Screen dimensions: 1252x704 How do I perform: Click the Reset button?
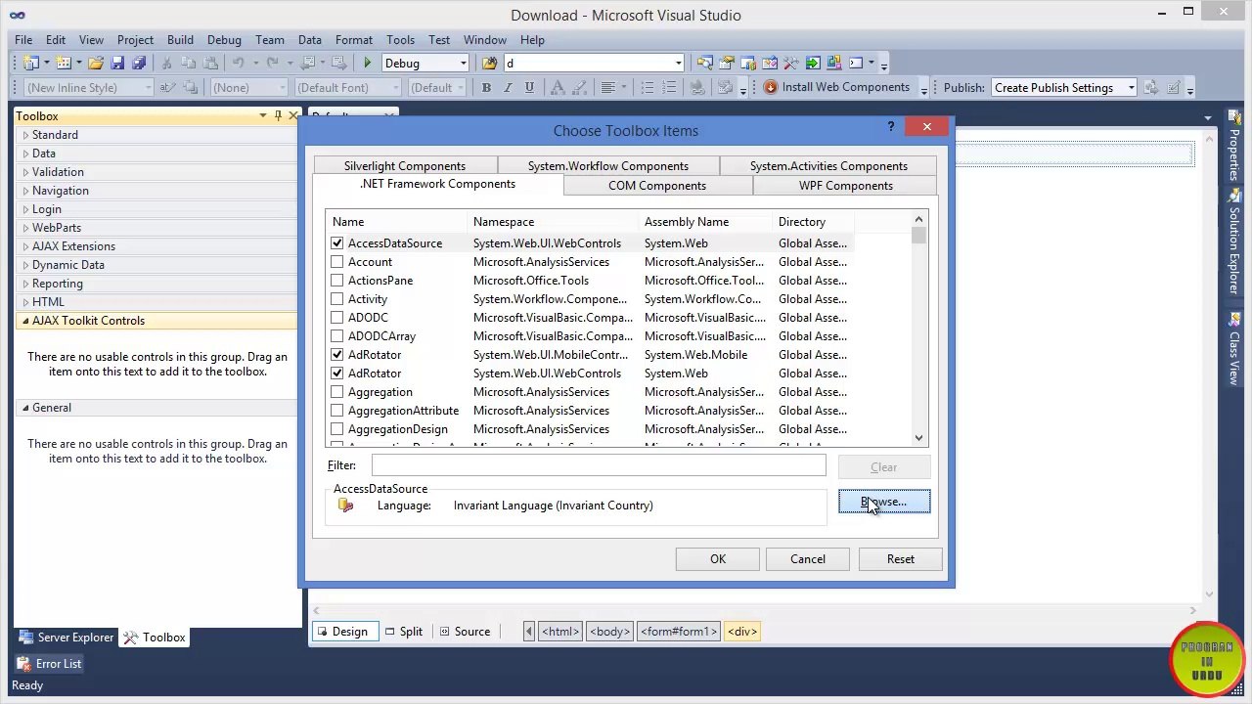click(901, 559)
